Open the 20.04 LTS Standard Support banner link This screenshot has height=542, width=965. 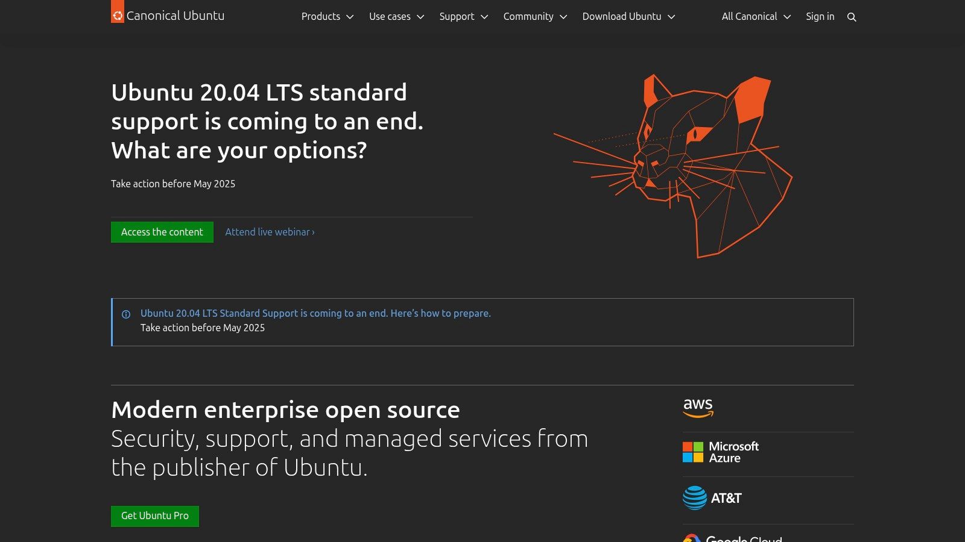315,313
